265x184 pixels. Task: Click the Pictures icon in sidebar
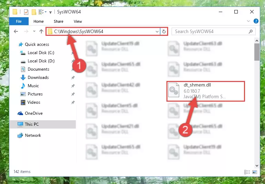point(23,94)
